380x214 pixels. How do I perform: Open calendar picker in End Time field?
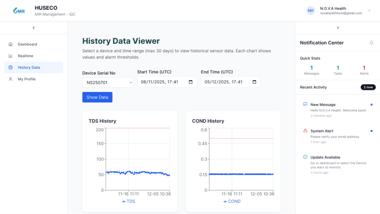click(254, 82)
